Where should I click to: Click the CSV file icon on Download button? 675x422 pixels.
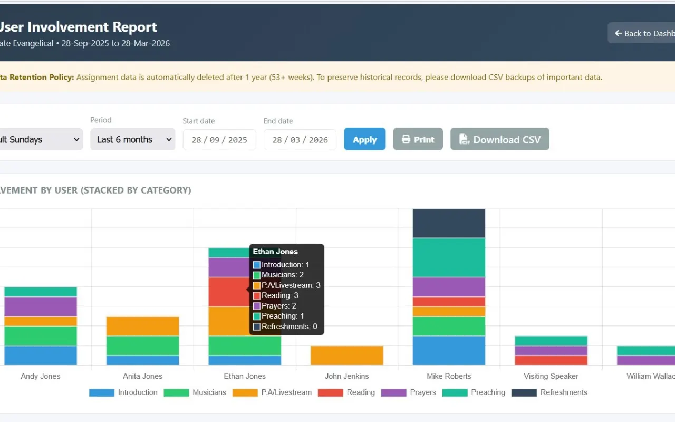click(x=465, y=139)
